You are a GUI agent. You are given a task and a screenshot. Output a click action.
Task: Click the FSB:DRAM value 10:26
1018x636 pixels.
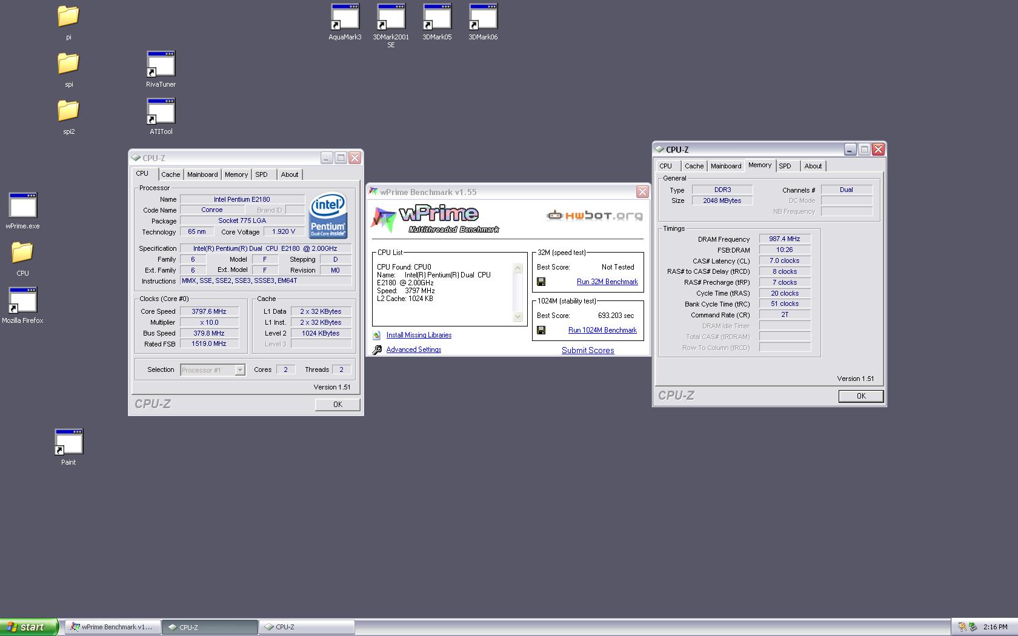(x=785, y=250)
